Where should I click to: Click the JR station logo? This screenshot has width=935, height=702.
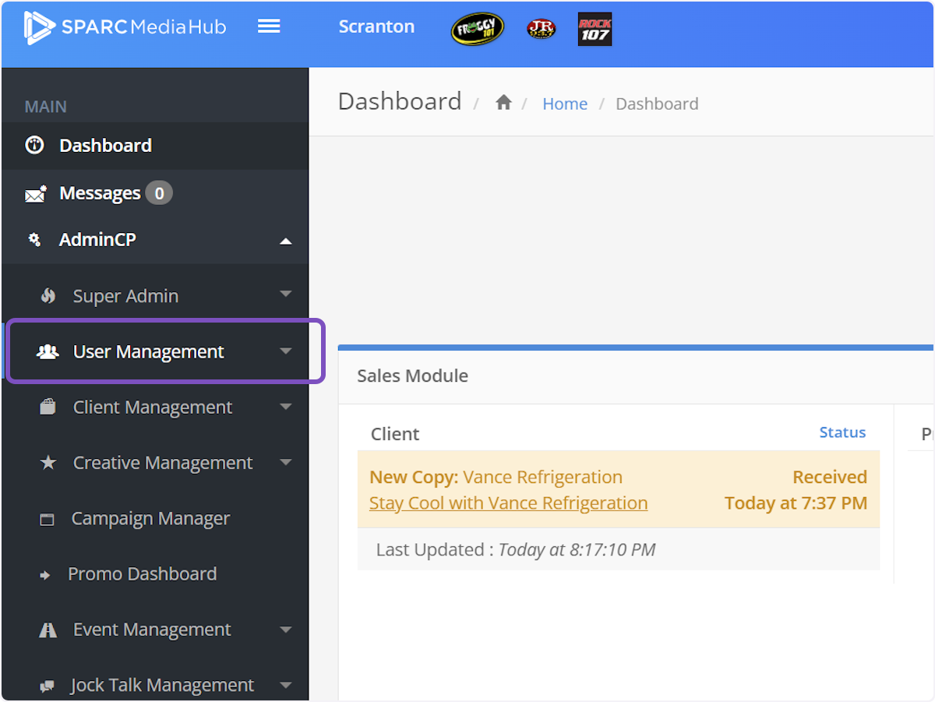(541, 29)
